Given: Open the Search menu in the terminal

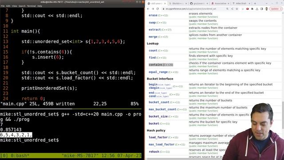Looking at the screenshot, I should click(x=22, y=6).
